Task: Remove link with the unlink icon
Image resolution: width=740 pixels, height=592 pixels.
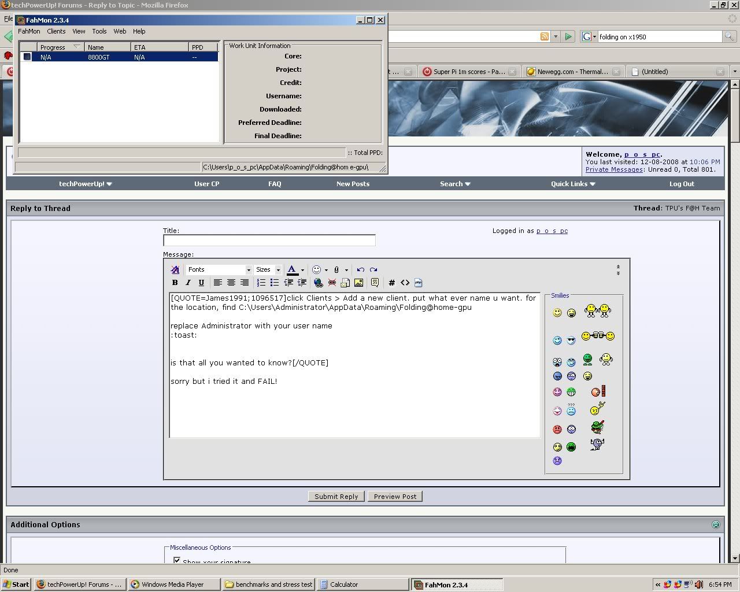Action: [332, 283]
